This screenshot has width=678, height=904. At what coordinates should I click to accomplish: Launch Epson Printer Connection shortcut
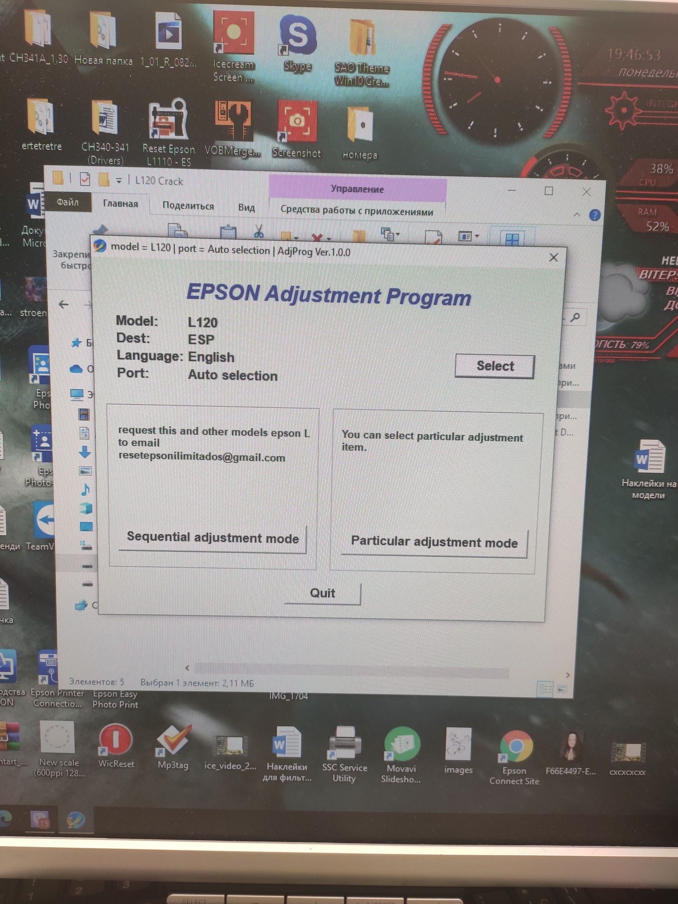pyautogui.click(x=56, y=679)
